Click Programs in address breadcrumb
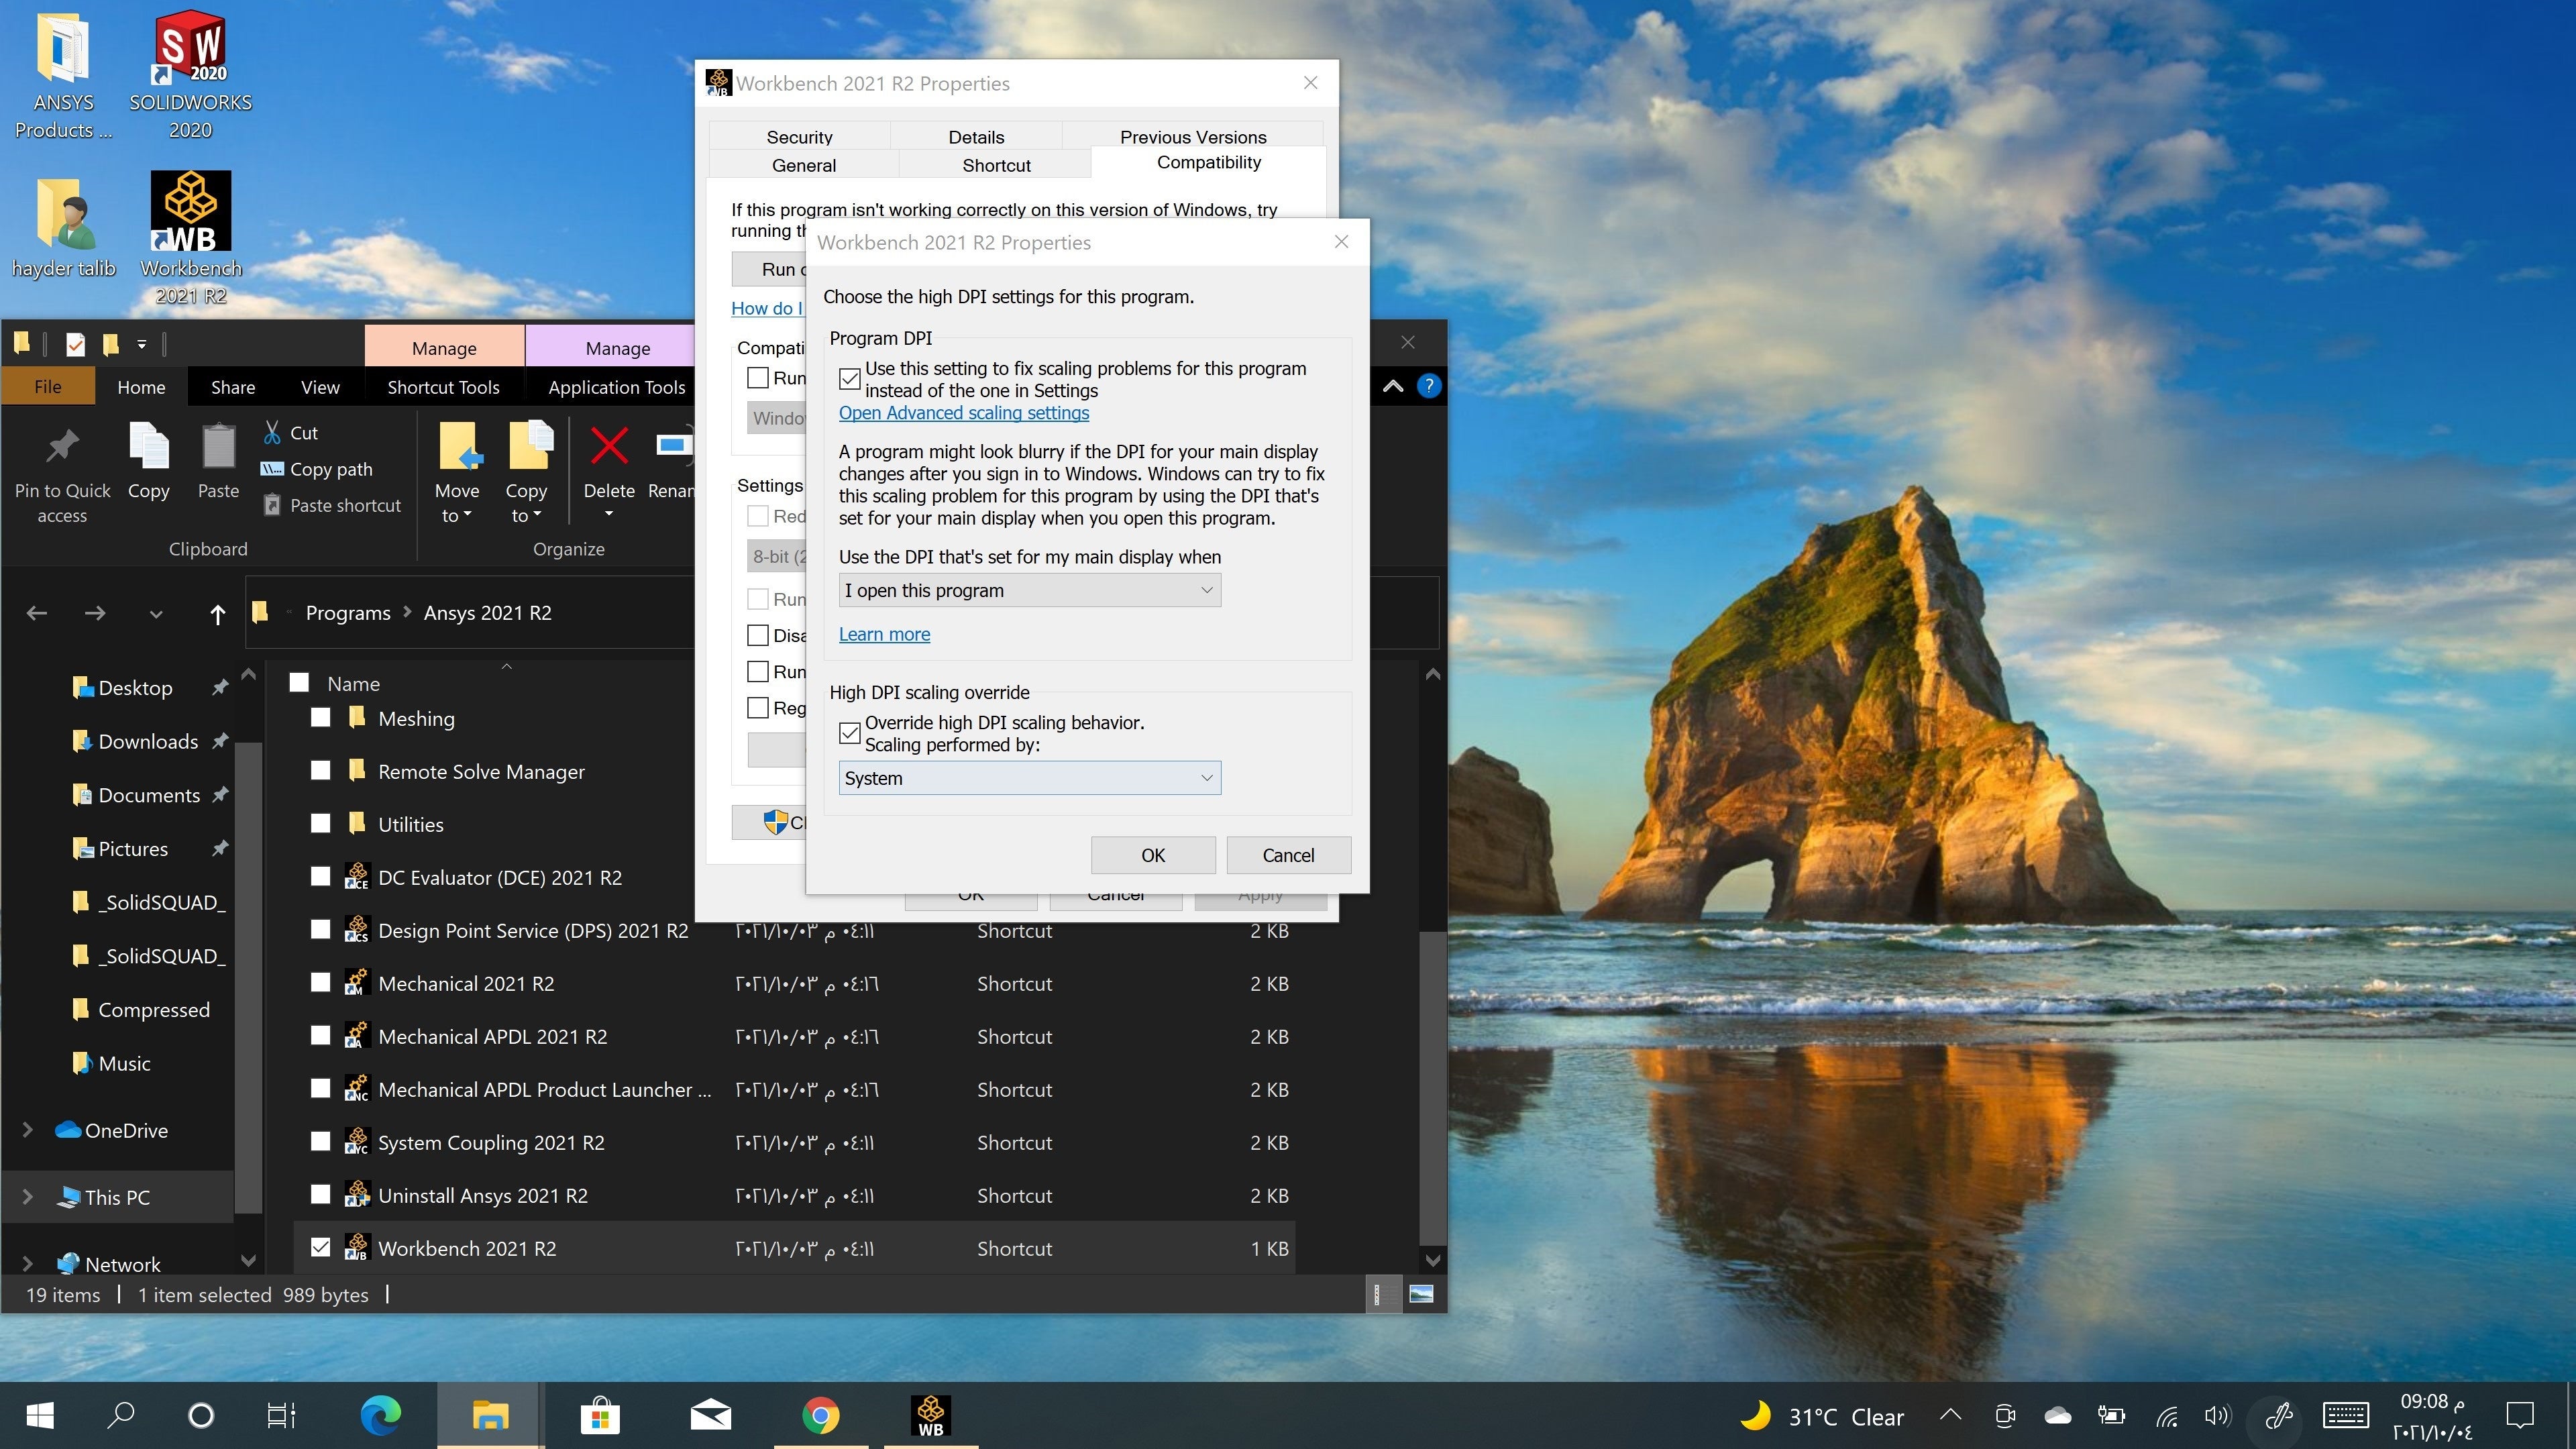The height and width of the screenshot is (1449, 2576). (x=348, y=613)
